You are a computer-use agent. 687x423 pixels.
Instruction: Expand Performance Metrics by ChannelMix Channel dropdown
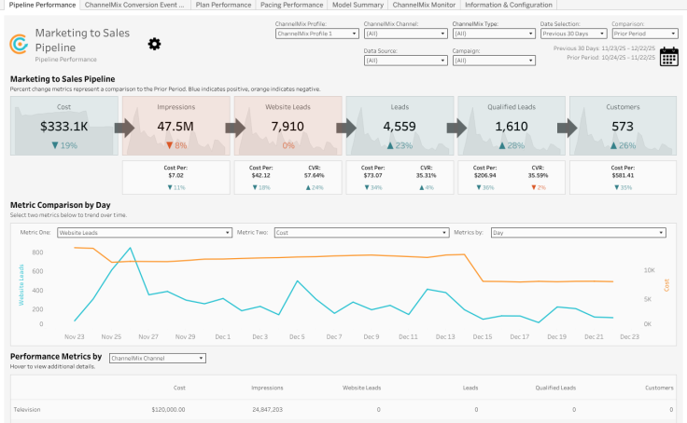coord(156,358)
